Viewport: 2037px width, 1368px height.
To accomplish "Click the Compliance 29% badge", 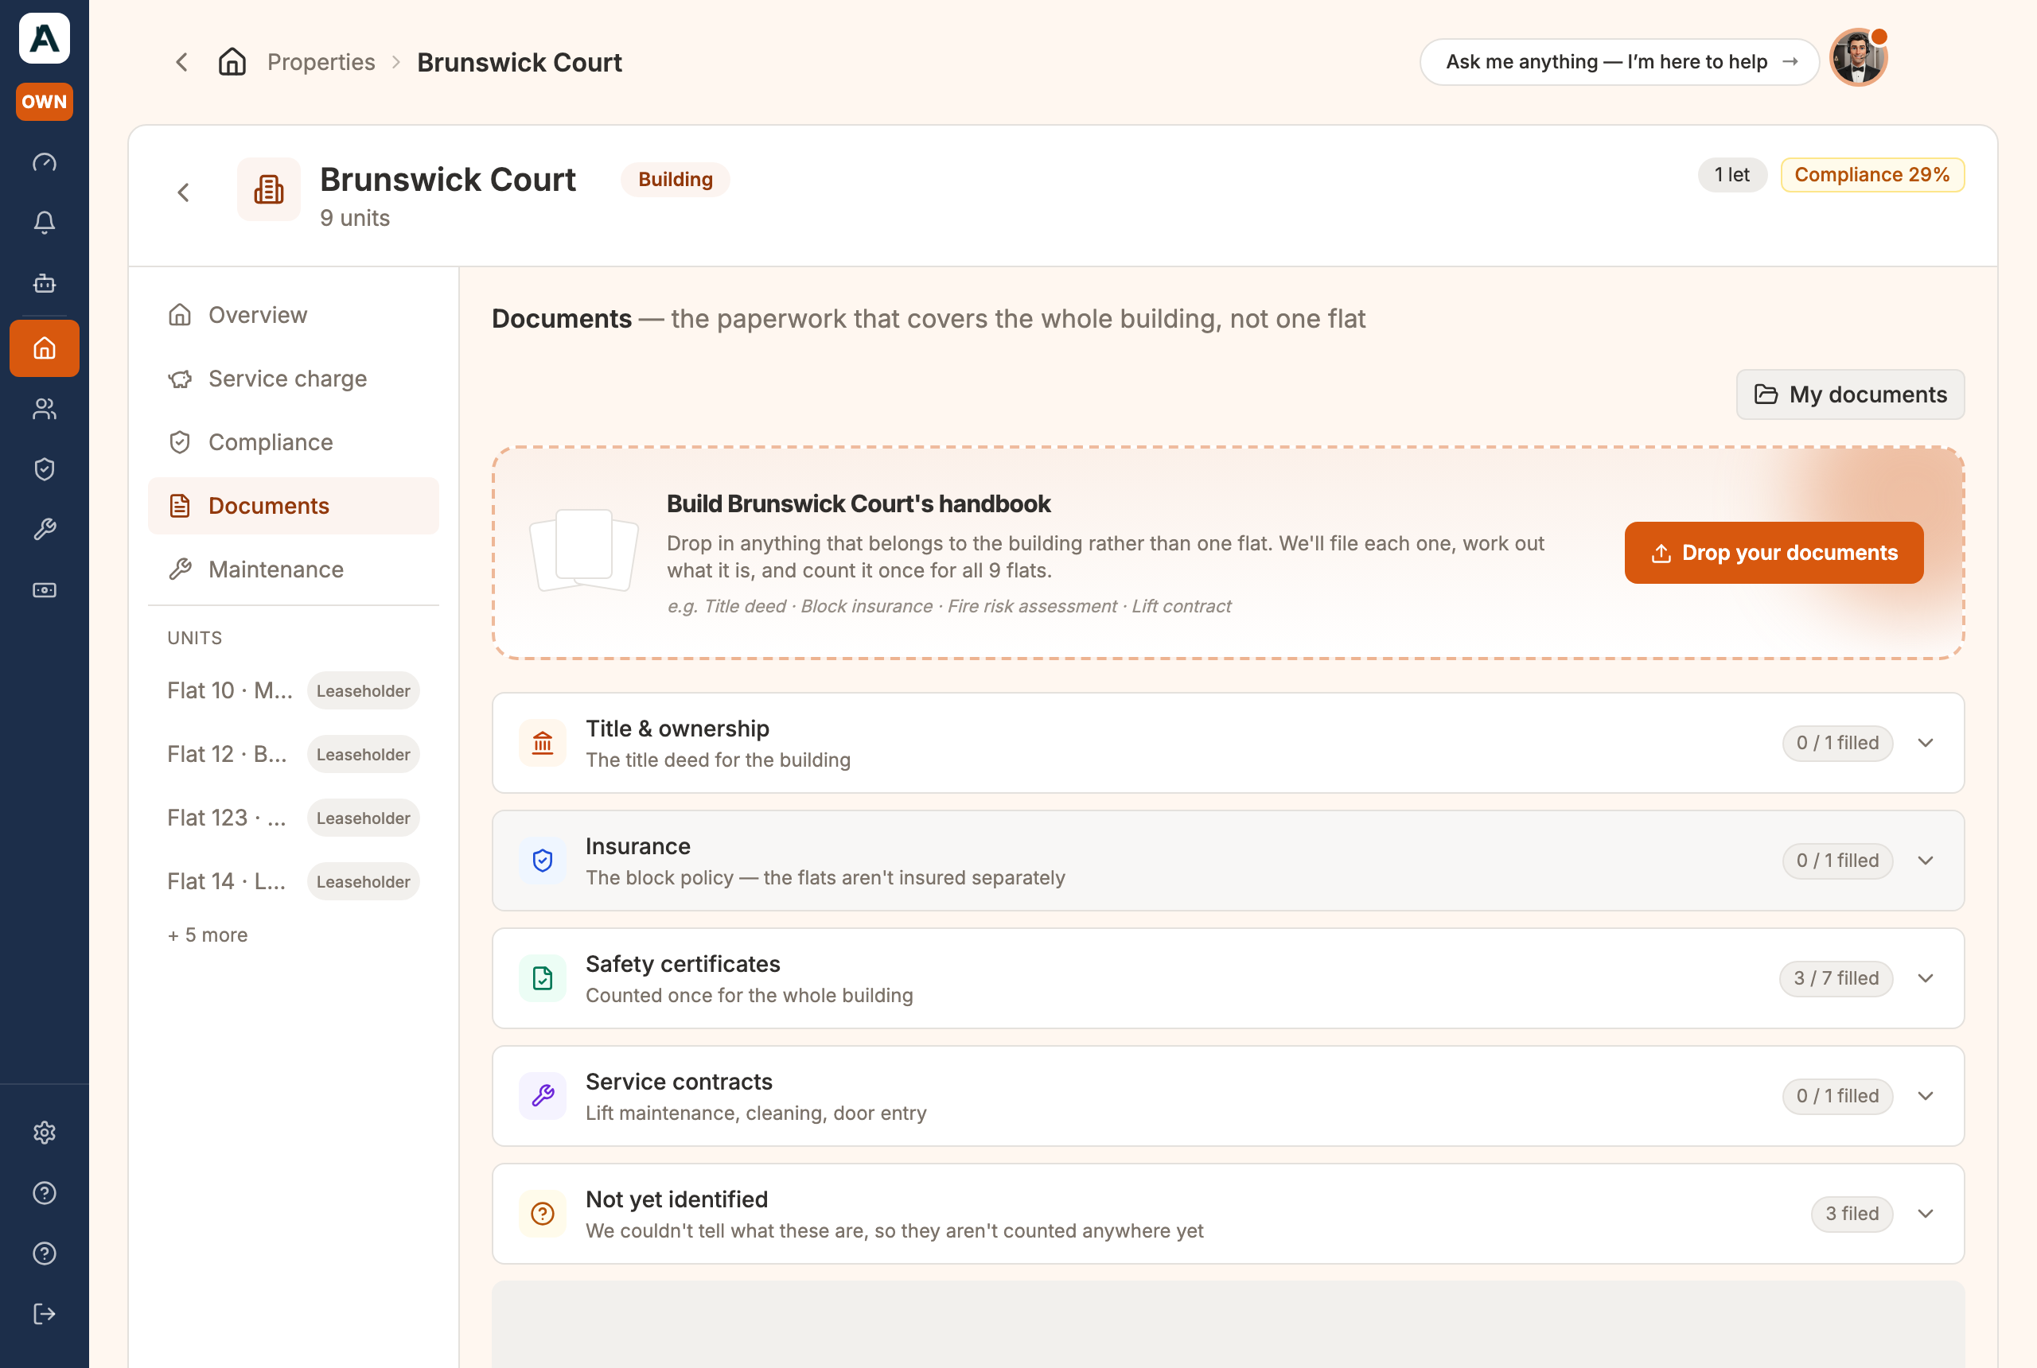I will click(x=1873, y=174).
